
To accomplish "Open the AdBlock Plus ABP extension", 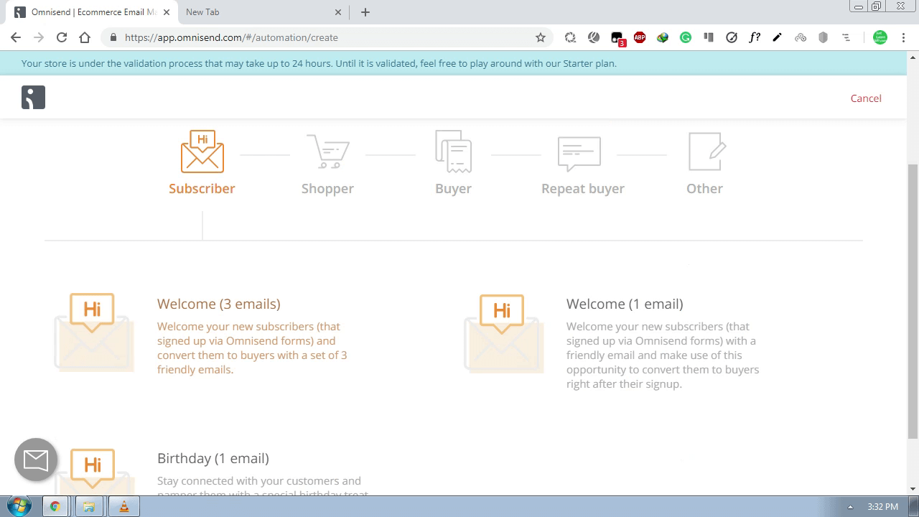I will (x=640, y=37).
